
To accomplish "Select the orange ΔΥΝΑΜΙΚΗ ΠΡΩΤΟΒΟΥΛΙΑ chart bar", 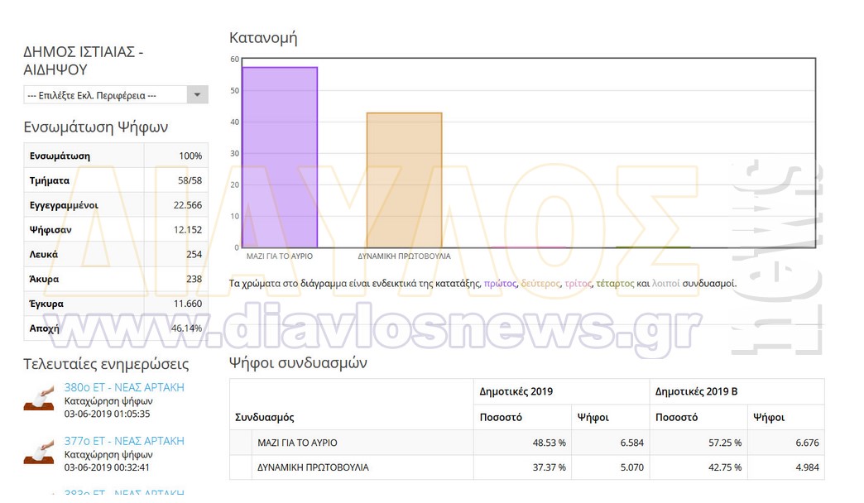I will (x=404, y=180).
